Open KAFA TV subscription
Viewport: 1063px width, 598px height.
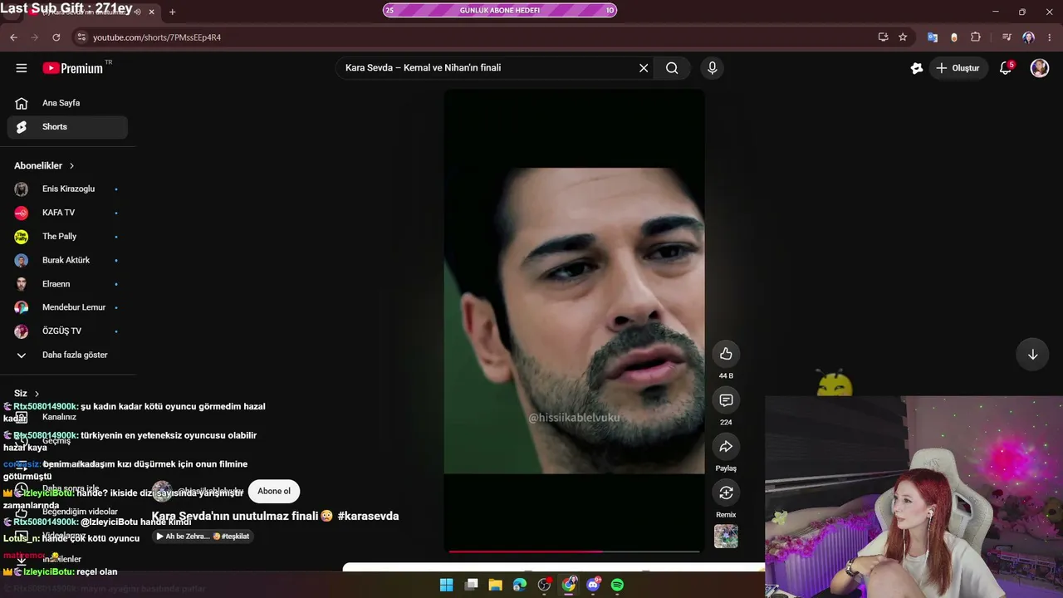(x=67, y=213)
